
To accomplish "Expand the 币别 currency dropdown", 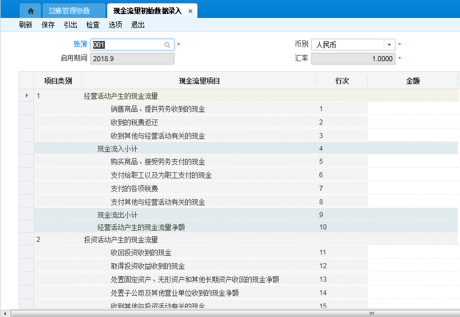I will (x=389, y=45).
